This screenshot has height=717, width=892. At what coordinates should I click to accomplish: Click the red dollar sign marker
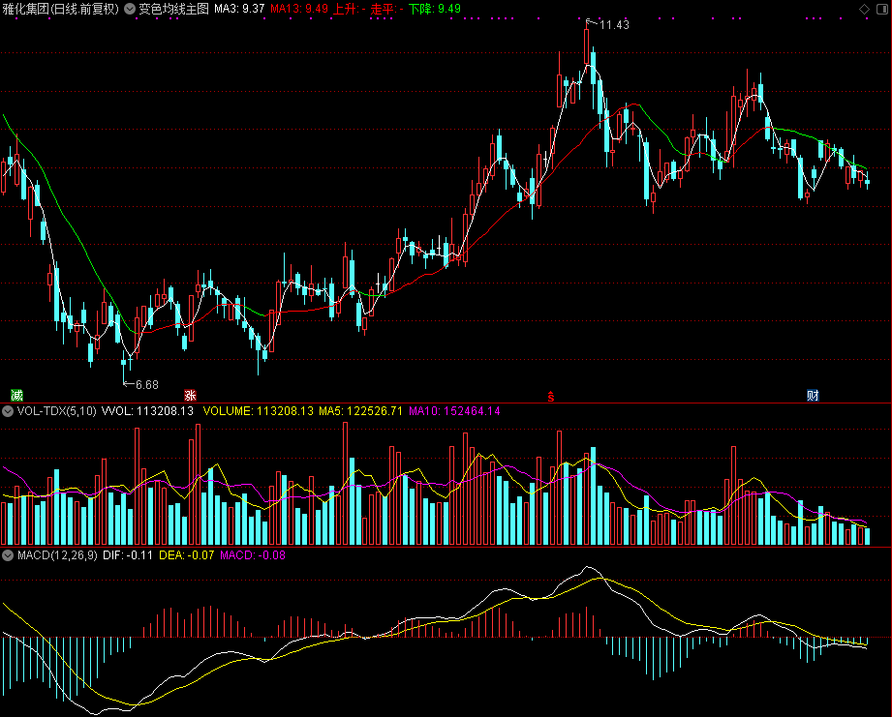pos(551,397)
